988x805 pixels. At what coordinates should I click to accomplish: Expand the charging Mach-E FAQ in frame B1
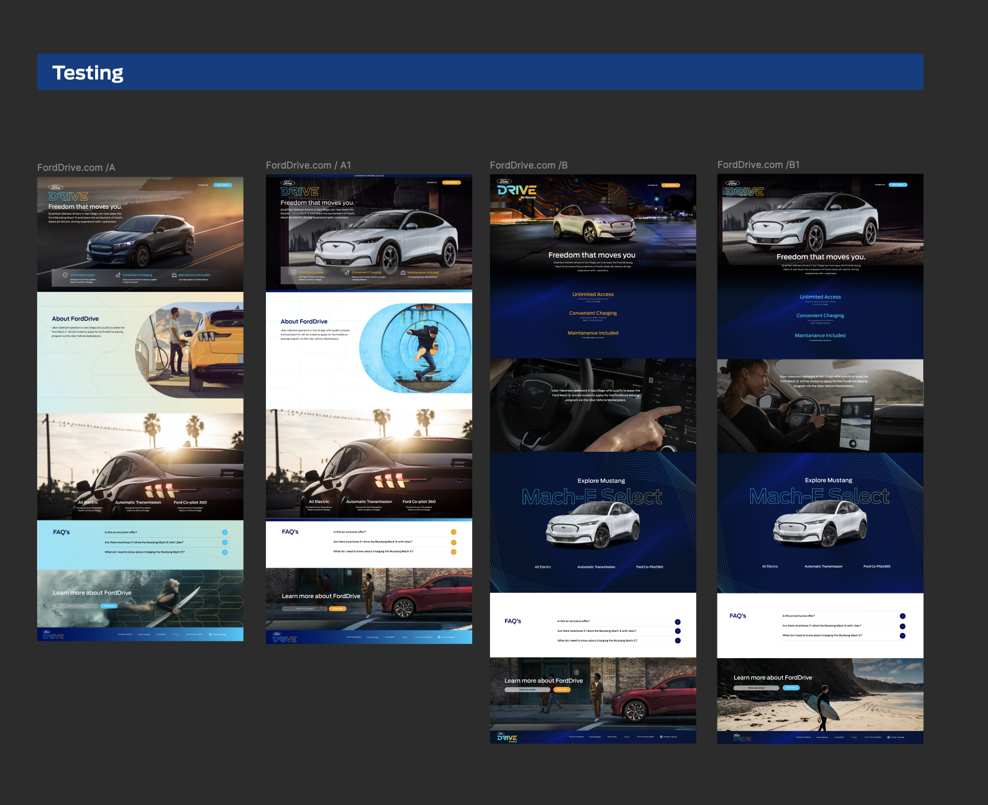[x=903, y=635]
